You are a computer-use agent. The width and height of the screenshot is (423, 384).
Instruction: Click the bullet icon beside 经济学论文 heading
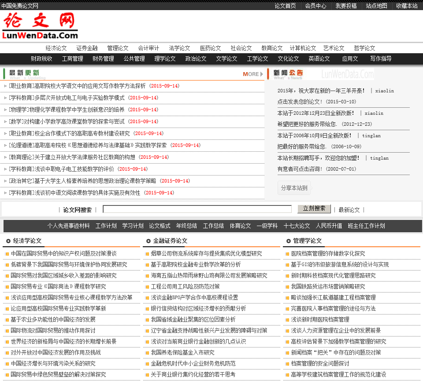8,241
